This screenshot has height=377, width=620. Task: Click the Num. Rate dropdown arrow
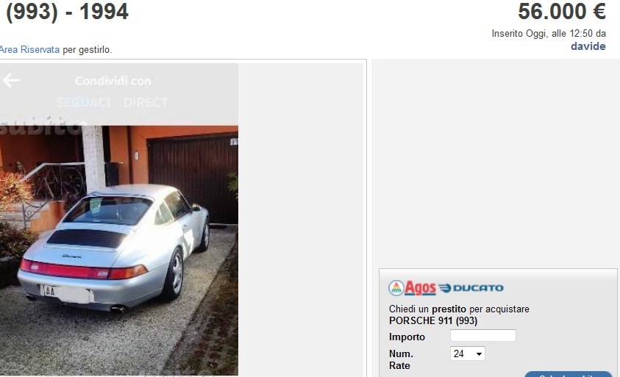coord(479,353)
